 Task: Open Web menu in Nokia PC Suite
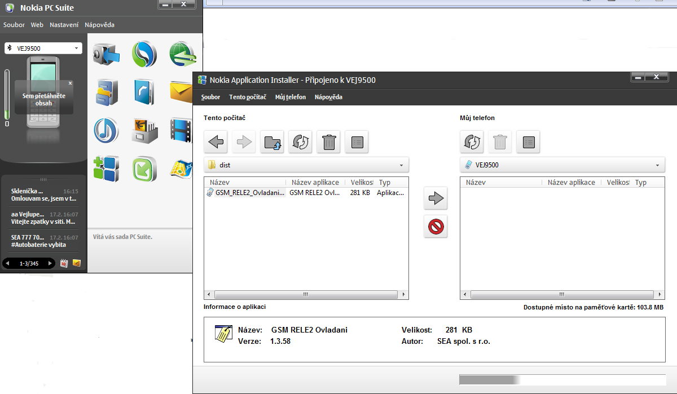click(37, 25)
